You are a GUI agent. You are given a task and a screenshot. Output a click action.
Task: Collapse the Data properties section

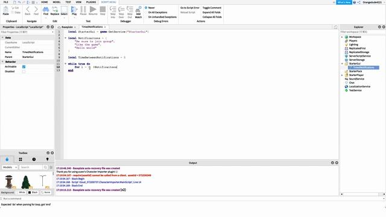[x=2, y=37]
